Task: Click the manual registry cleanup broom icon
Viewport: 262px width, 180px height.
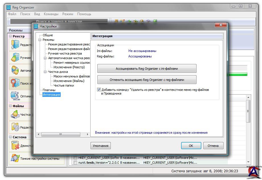Action: (x=15, y=58)
